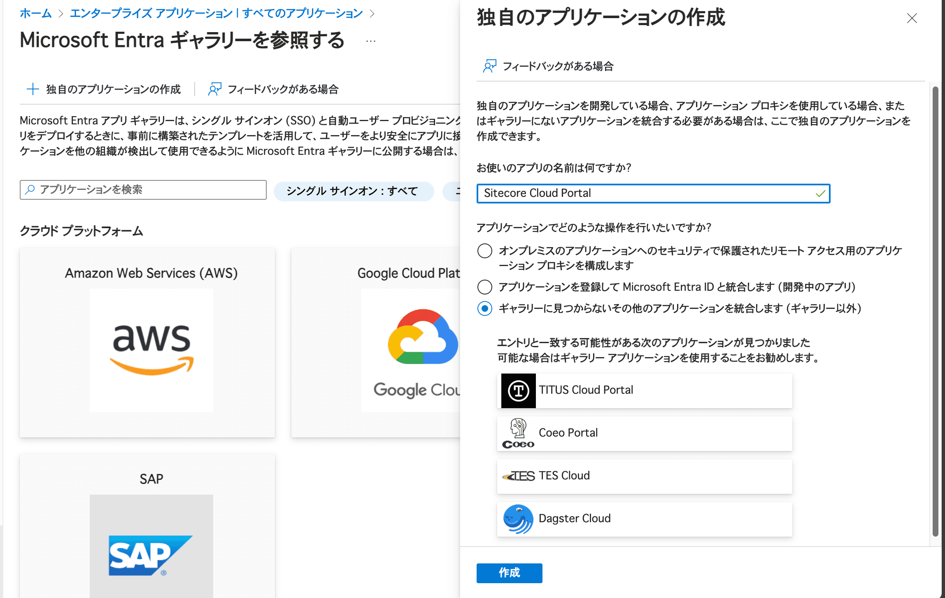Open the single sign-on filter pill
945x598 pixels.
tap(353, 191)
